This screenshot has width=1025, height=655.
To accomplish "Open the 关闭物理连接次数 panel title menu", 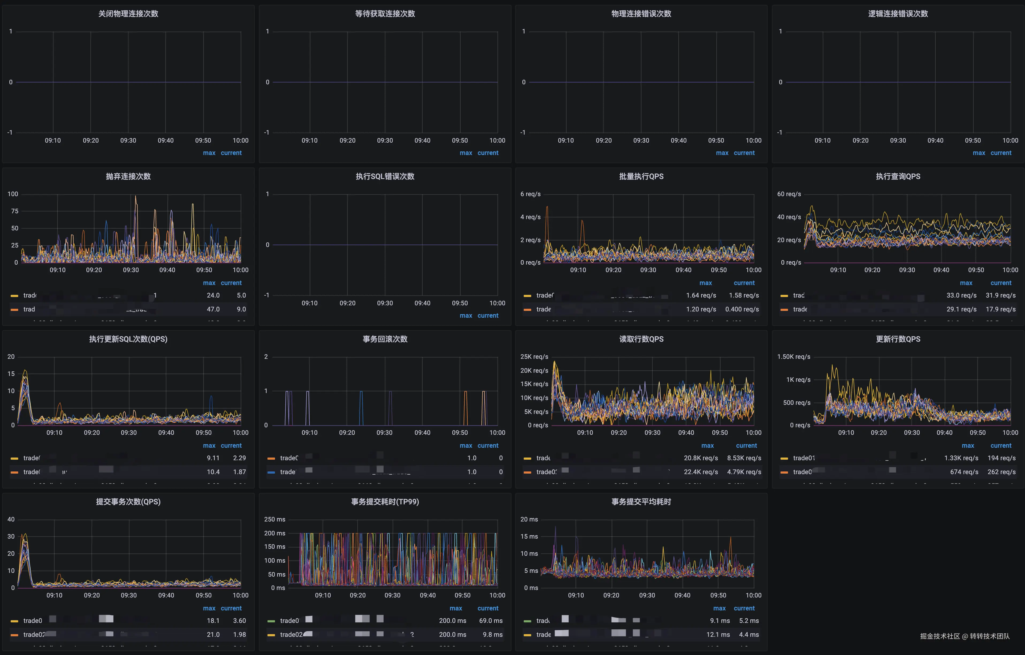I will tap(128, 14).
